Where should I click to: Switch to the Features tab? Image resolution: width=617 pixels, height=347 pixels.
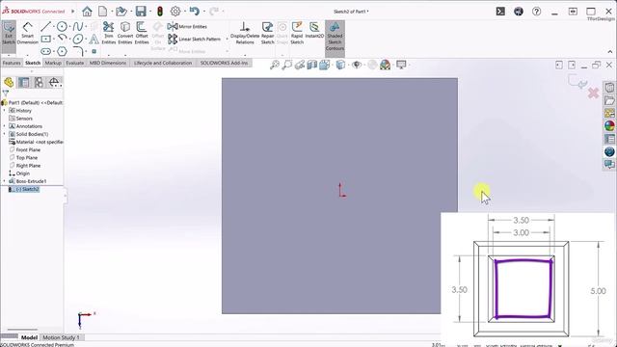(12, 63)
